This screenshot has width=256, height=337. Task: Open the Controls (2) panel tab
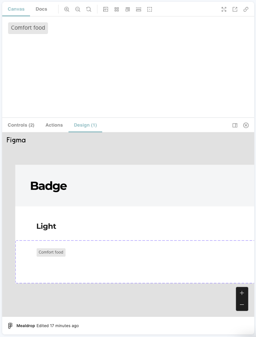(21, 125)
